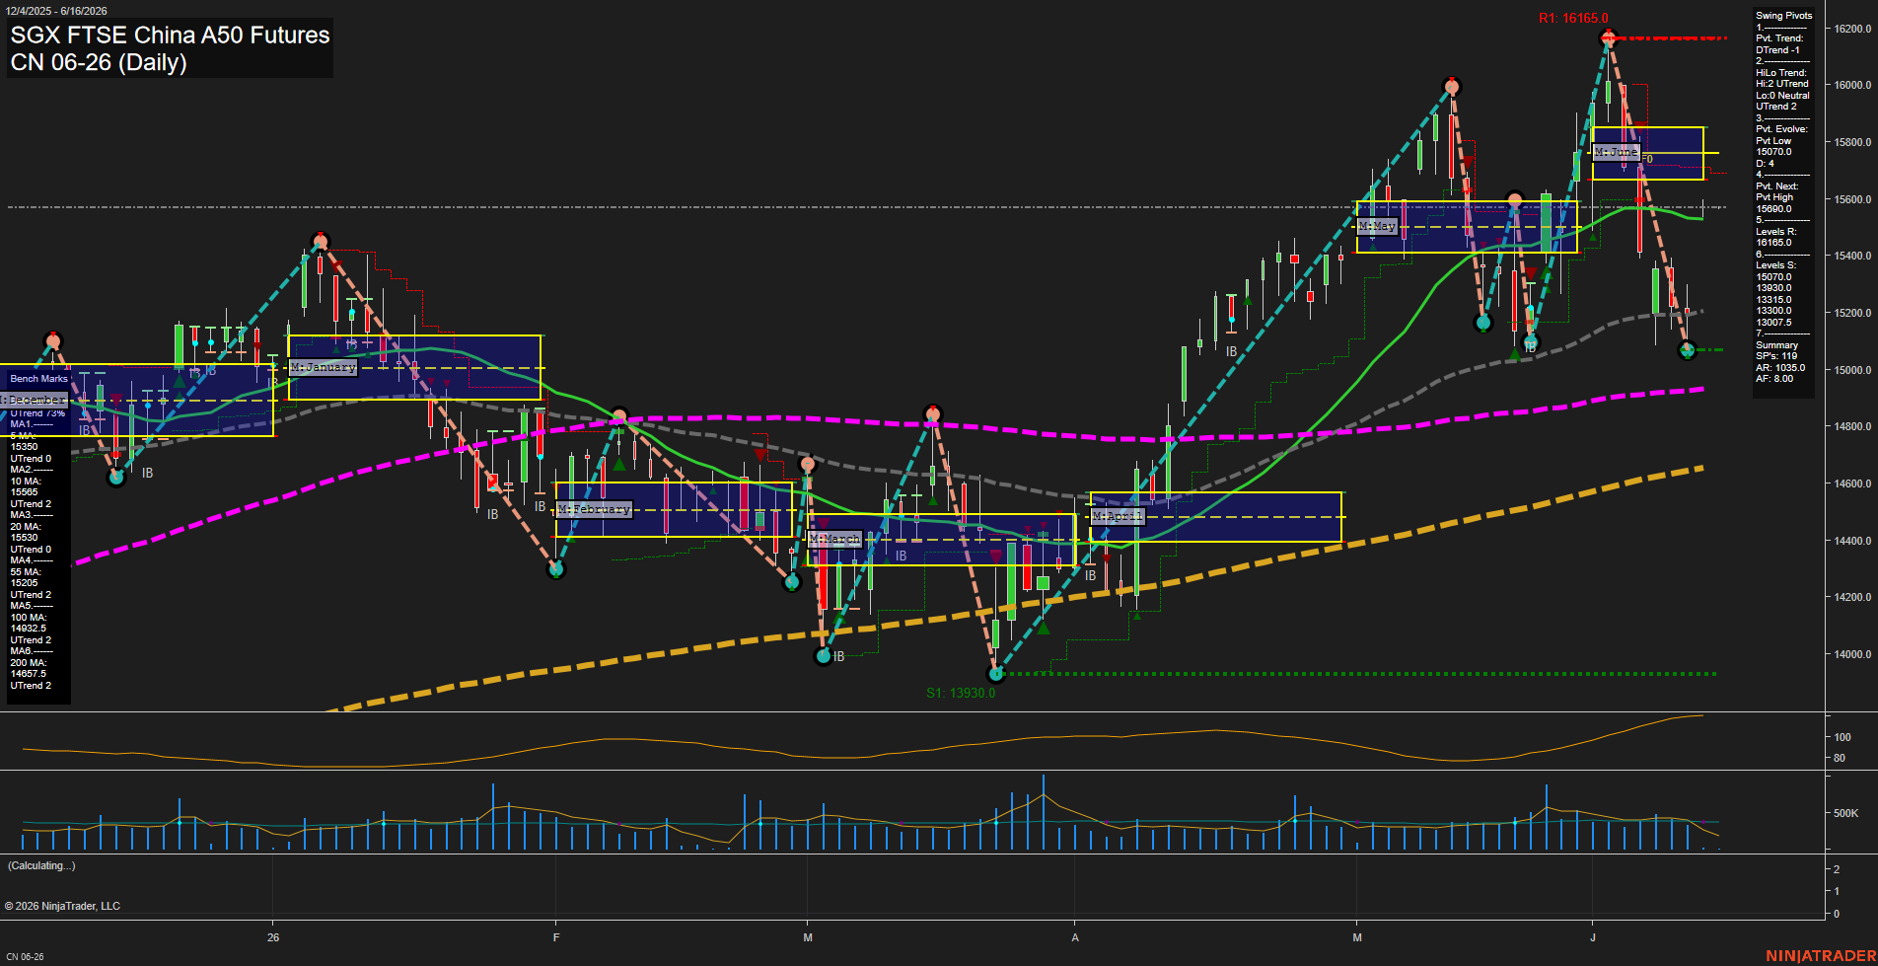Click the 13007.5 support level value
Screen dimensions: 1878x966
(1773, 322)
